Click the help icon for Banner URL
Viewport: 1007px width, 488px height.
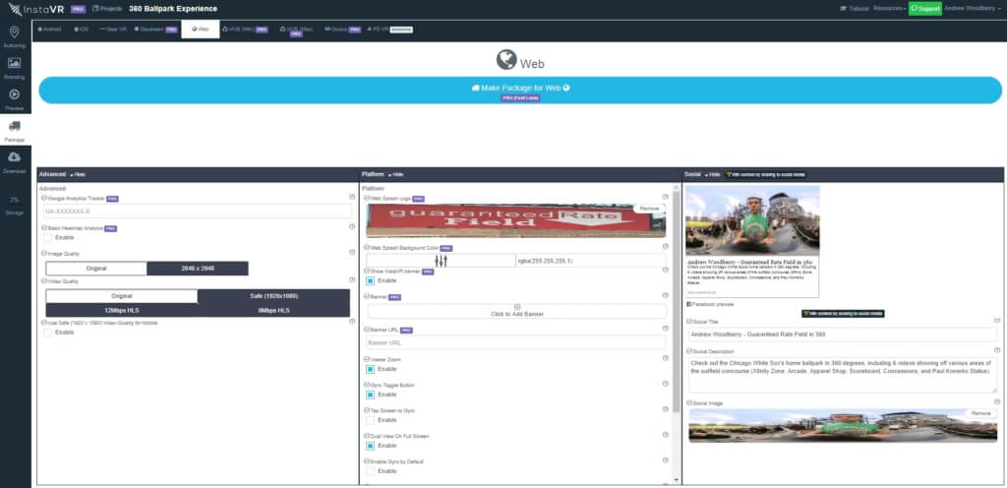click(666, 328)
